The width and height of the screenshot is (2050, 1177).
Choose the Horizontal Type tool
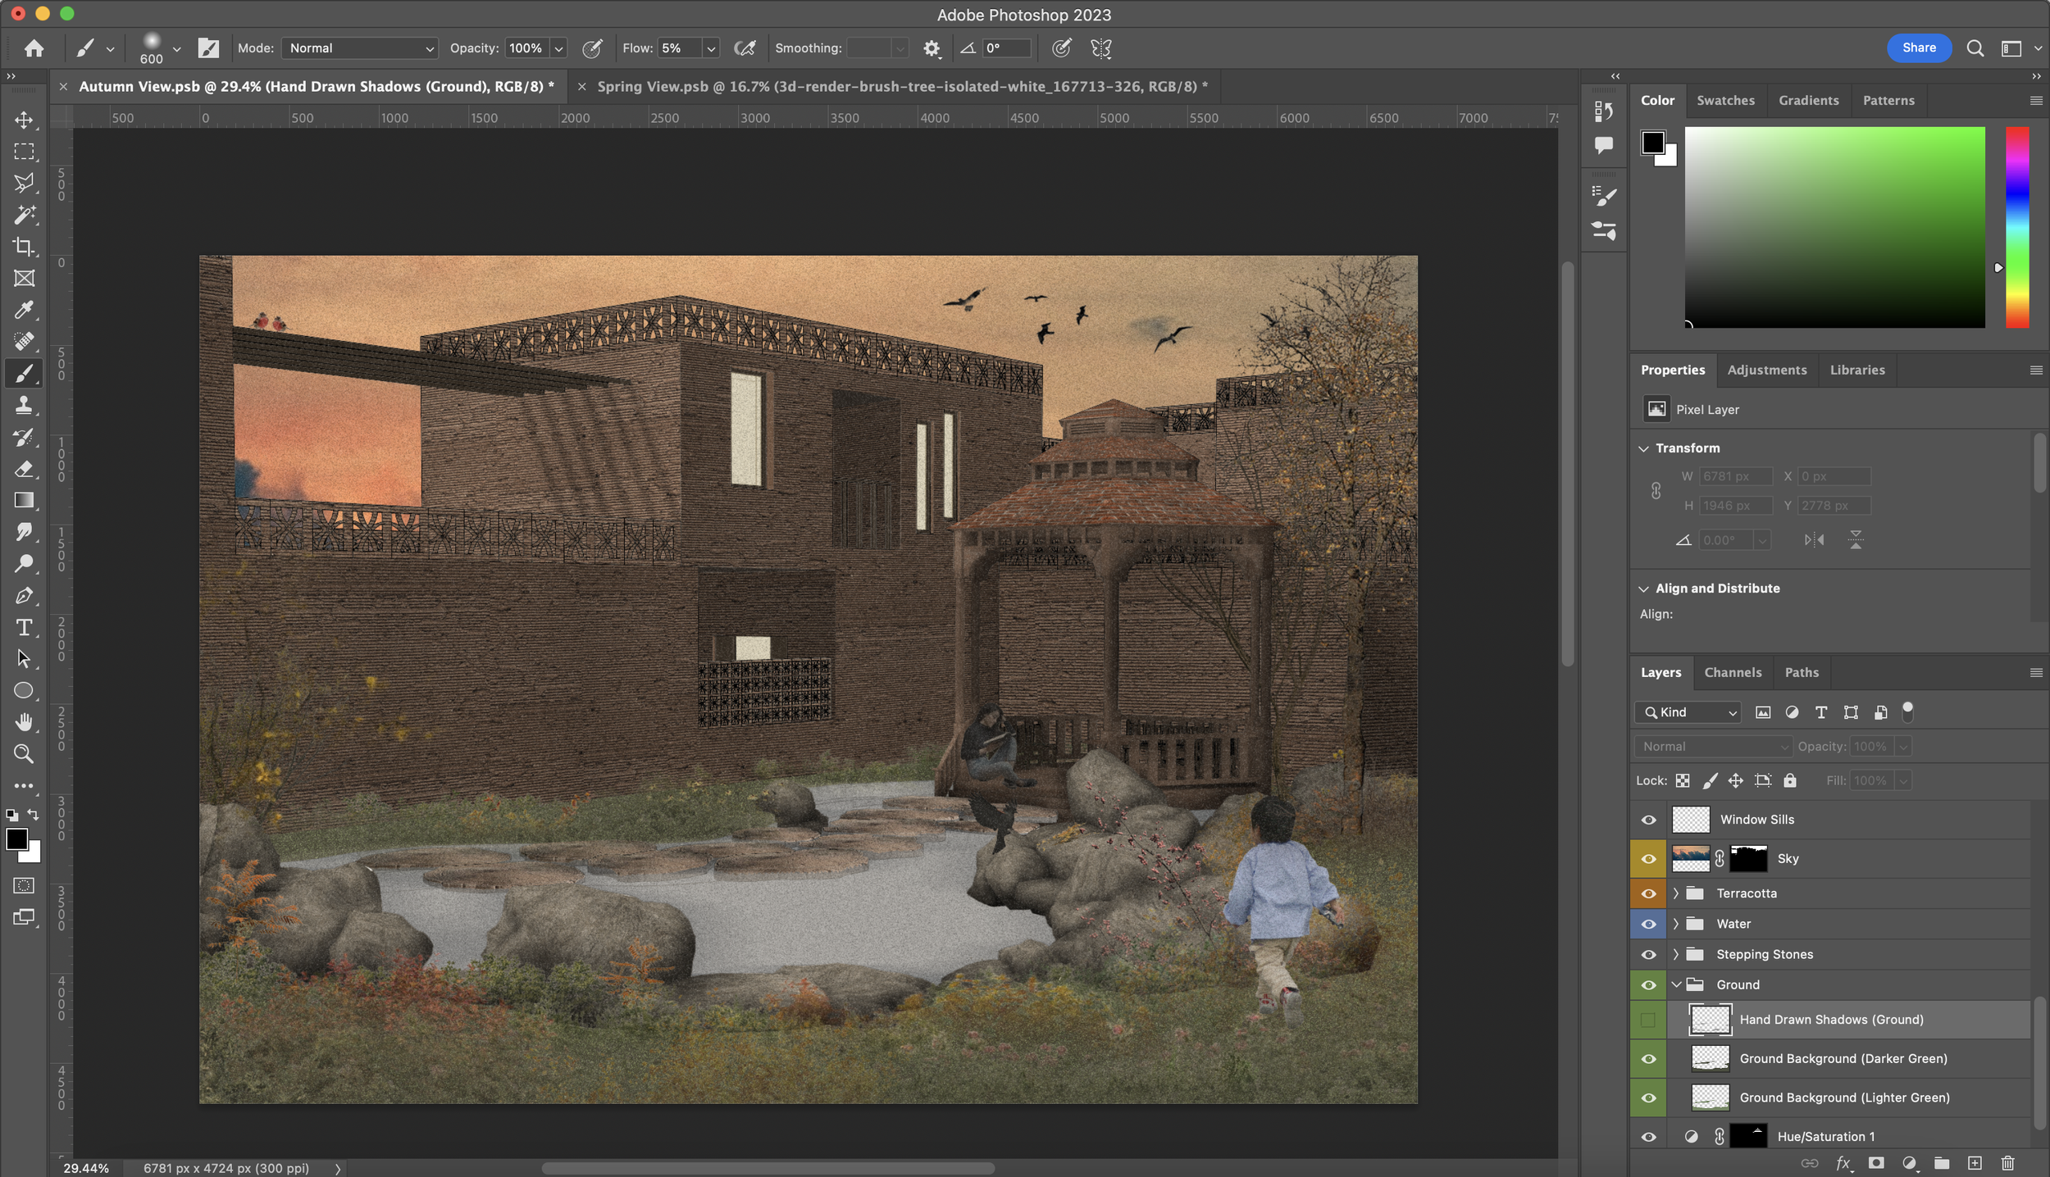(24, 628)
